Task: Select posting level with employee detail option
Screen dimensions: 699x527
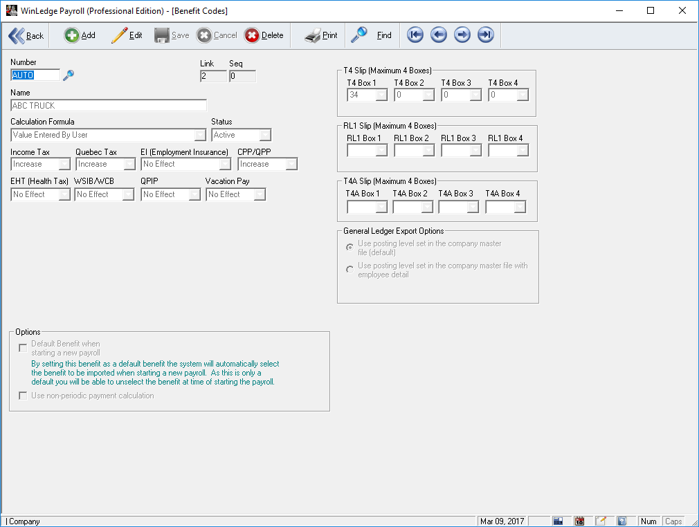Action: [350, 270]
